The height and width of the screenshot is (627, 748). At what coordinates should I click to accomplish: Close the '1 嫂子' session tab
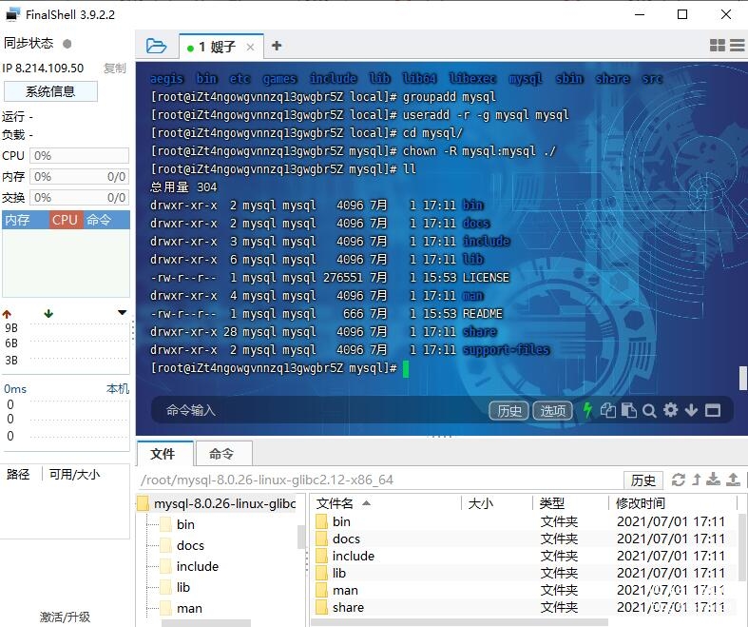point(250,47)
